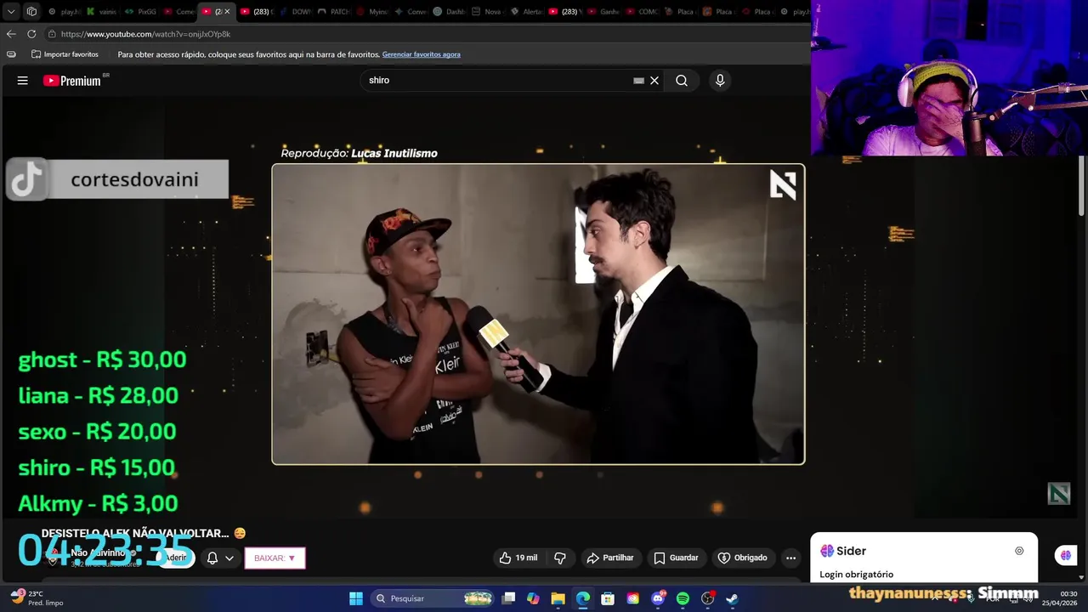This screenshot has height=612, width=1088.
Task: Open notification bell preferences dropdown
Action: (220, 558)
